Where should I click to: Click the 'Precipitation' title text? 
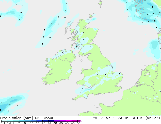(11, 118)
